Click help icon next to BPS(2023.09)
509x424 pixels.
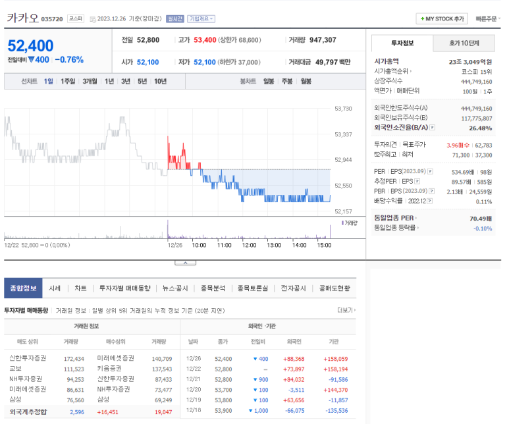tap(432, 191)
